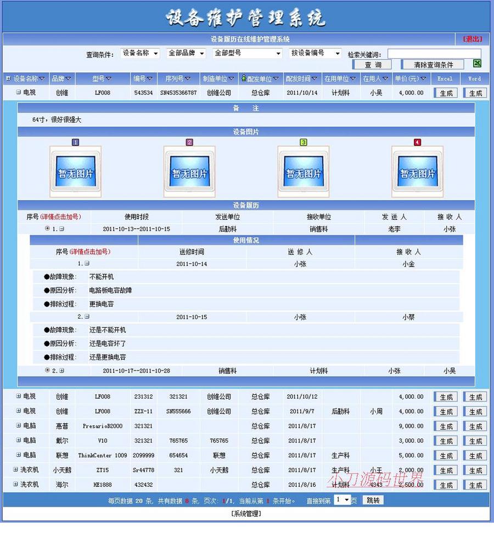Open the second 暂无图片 thumbnail
494x545 pixels.
(x=189, y=172)
